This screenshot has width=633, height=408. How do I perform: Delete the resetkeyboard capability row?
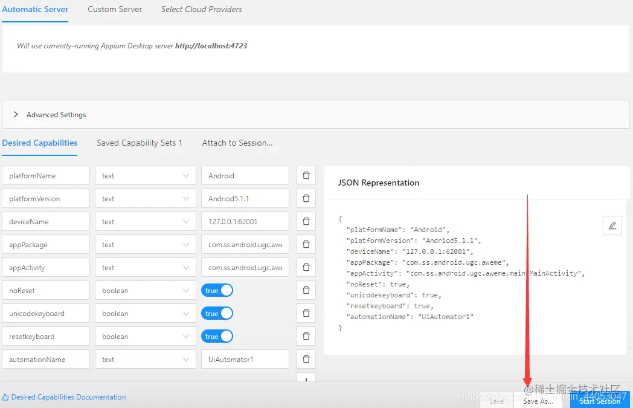tap(306, 337)
